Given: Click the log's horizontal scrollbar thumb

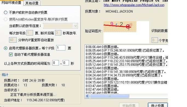Looking at the screenshot, I should (109, 96).
